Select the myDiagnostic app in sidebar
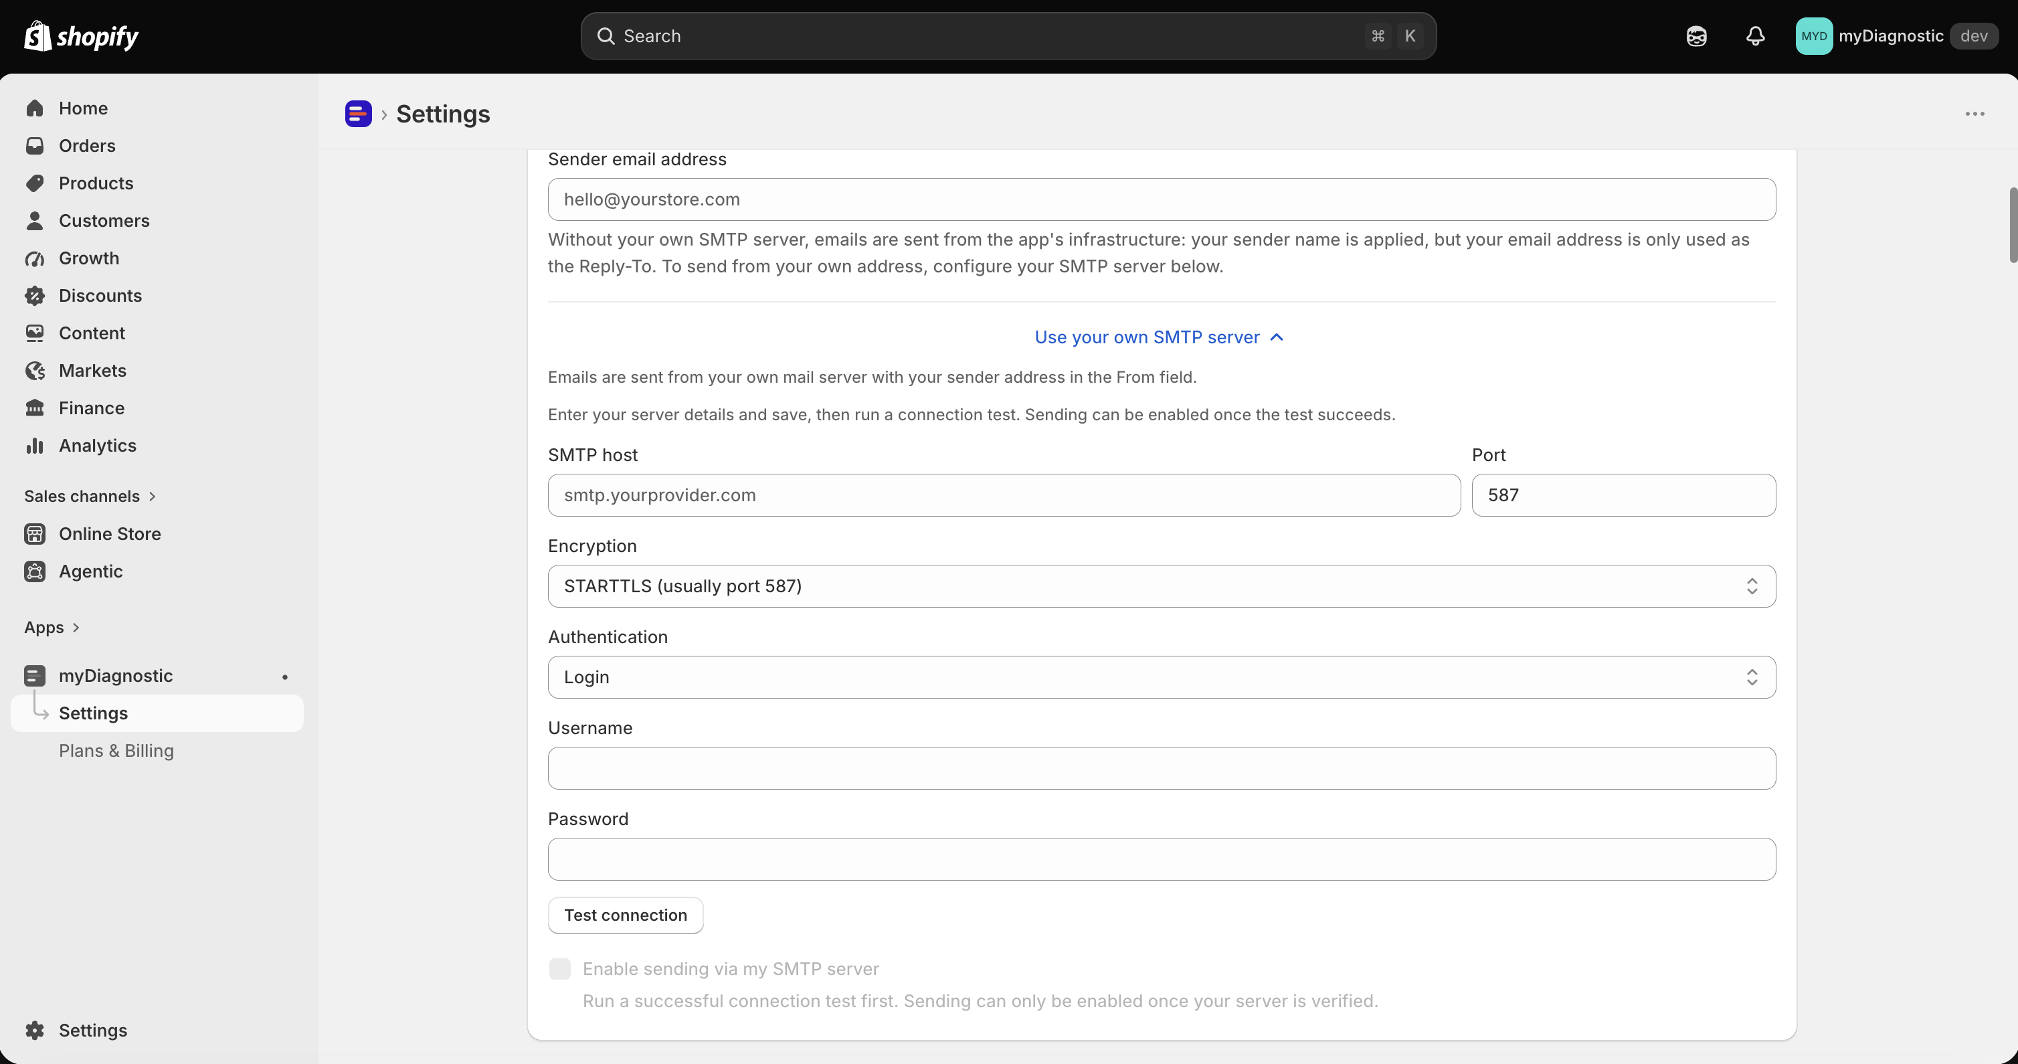This screenshot has width=2018, height=1064. point(157,675)
